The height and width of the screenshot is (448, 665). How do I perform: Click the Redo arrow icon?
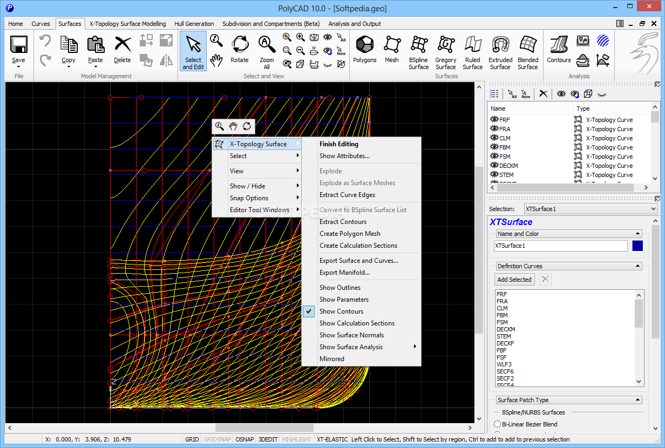45,60
